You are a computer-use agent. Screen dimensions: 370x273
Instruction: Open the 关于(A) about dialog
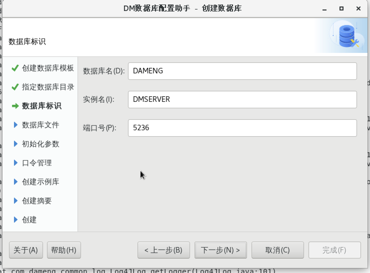point(26,250)
